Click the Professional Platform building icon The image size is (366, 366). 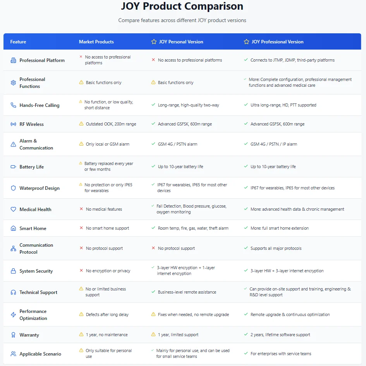13,60
